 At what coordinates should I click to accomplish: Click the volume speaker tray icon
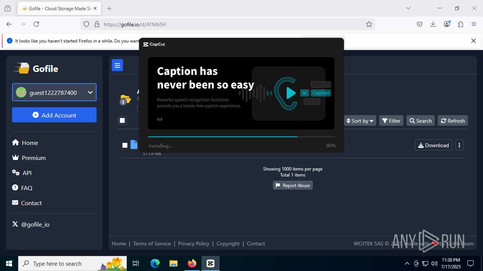point(434,263)
